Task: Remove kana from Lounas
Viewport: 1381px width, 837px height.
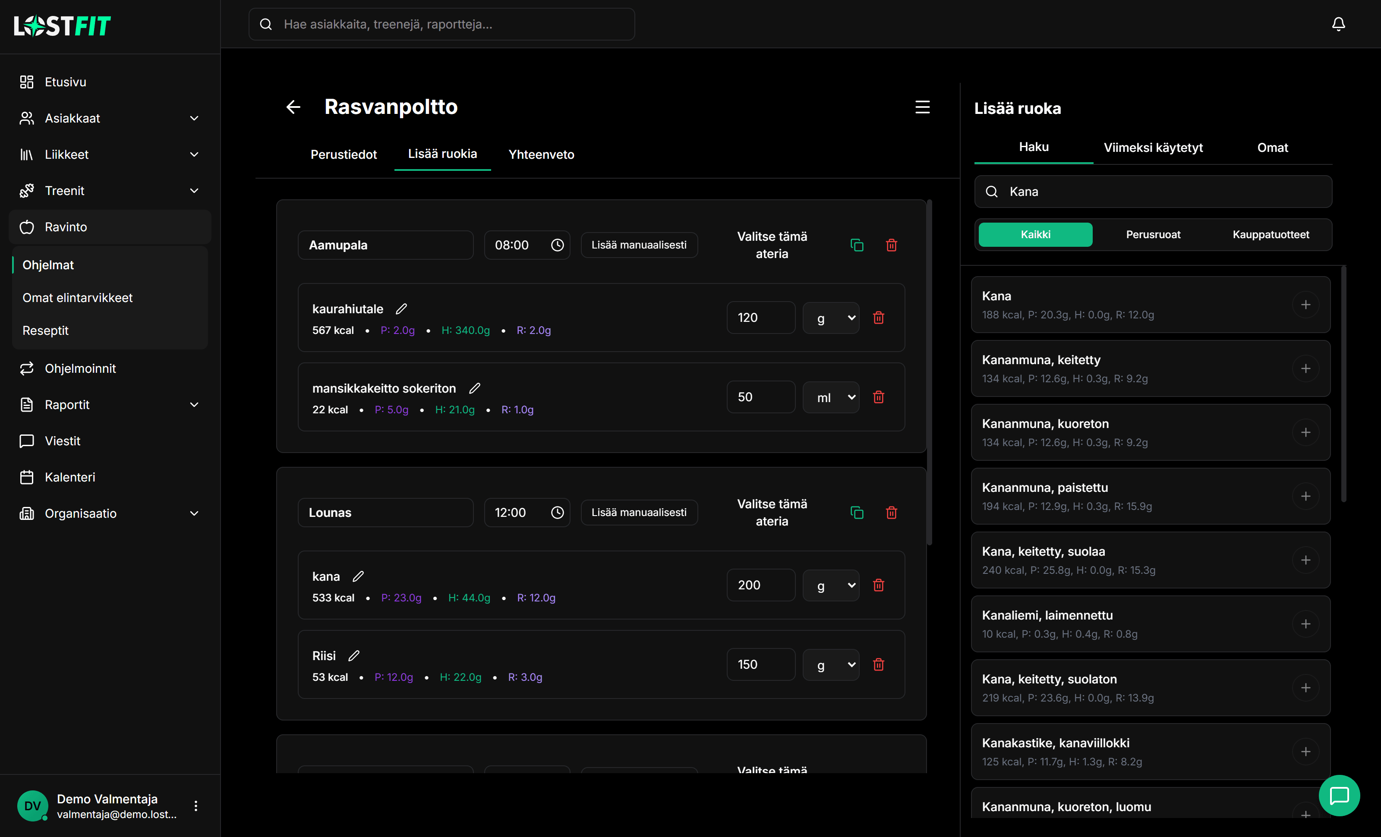Action: [878, 585]
